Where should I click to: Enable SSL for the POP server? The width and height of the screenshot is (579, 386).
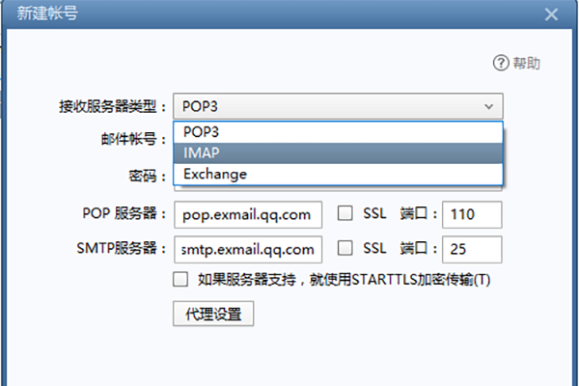tap(345, 214)
